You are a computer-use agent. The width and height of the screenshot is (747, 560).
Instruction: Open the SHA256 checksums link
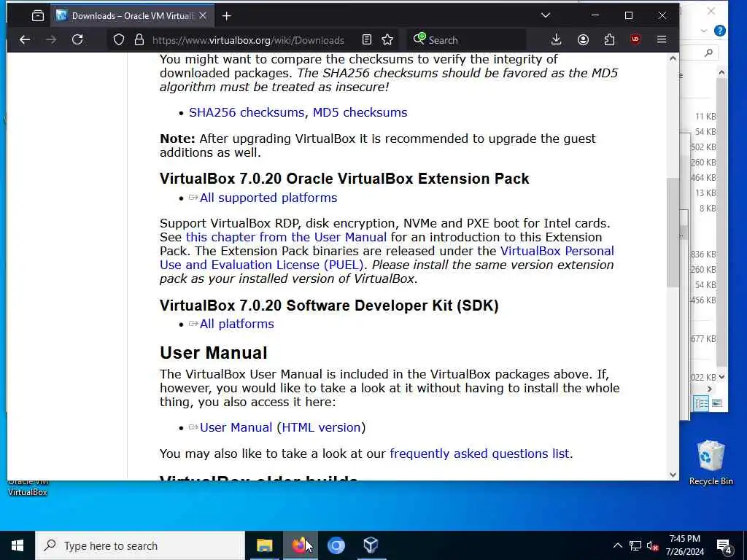(247, 112)
